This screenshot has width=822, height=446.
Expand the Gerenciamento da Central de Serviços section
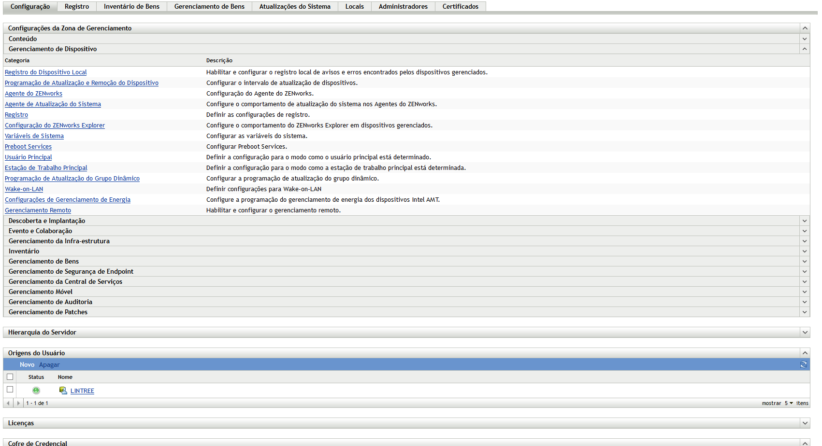(x=805, y=282)
